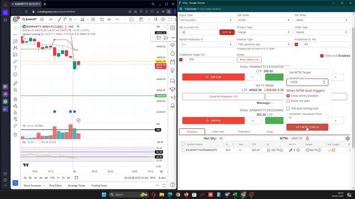
Task: Open the hotlists flame icon in sidebar
Action: coord(173,53)
